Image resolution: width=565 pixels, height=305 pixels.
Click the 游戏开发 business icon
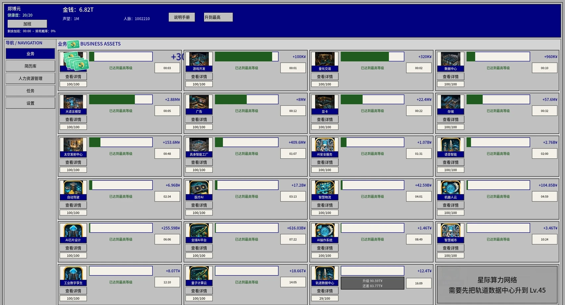pos(199,62)
